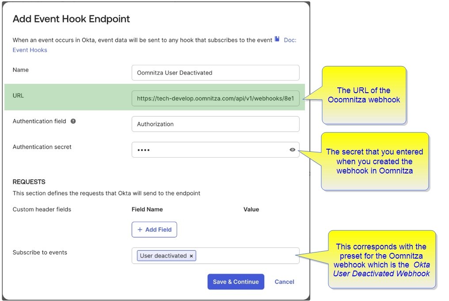Open the Subscribe to events box
This screenshot has height=301, width=449.
pos(215,256)
